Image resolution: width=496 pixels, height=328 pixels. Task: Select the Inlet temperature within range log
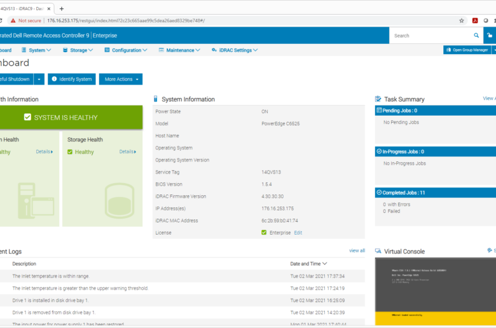183,276
